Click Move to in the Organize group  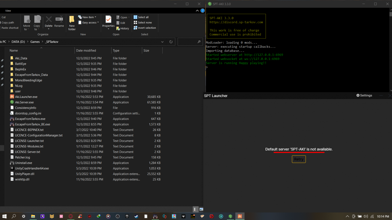27,23
